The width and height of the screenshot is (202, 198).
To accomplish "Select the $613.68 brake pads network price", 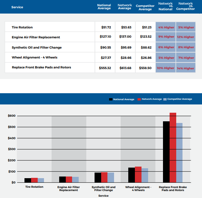I will click(x=125, y=68).
